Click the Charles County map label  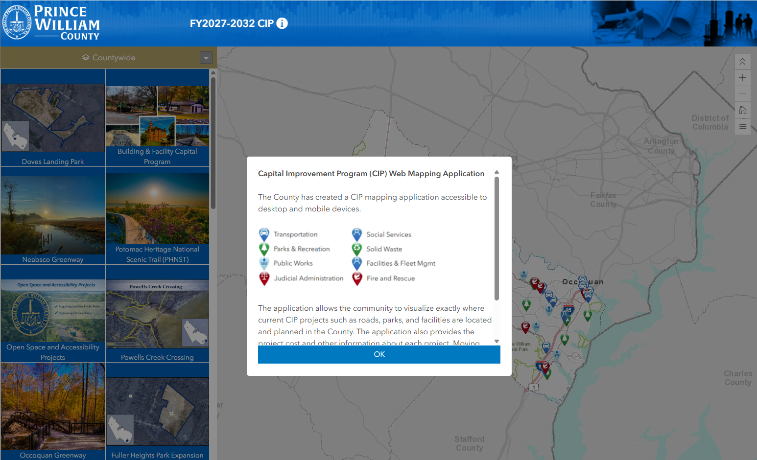pyautogui.click(x=738, y=378)
